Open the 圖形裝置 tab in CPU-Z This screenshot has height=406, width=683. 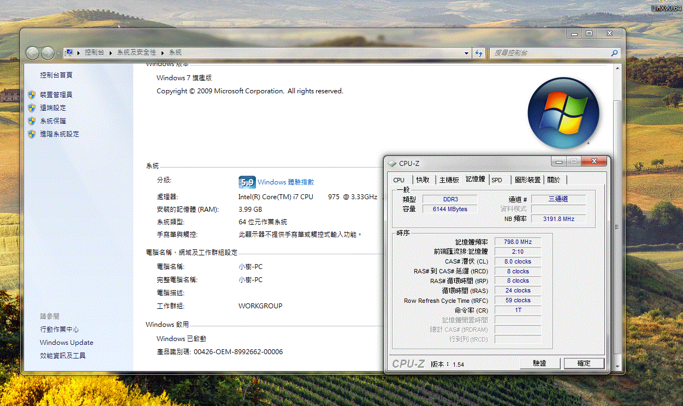coord(527,180)
